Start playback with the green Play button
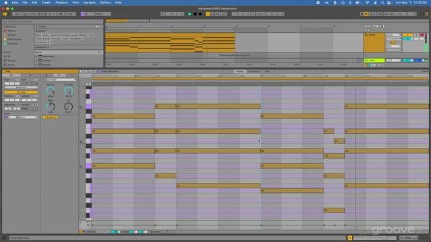The width and height of the screenshot is (431, 242). pyautogui.click(x=190, y=14)
